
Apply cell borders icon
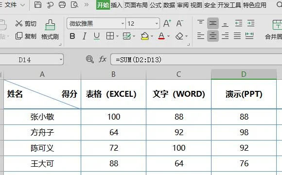110,36
